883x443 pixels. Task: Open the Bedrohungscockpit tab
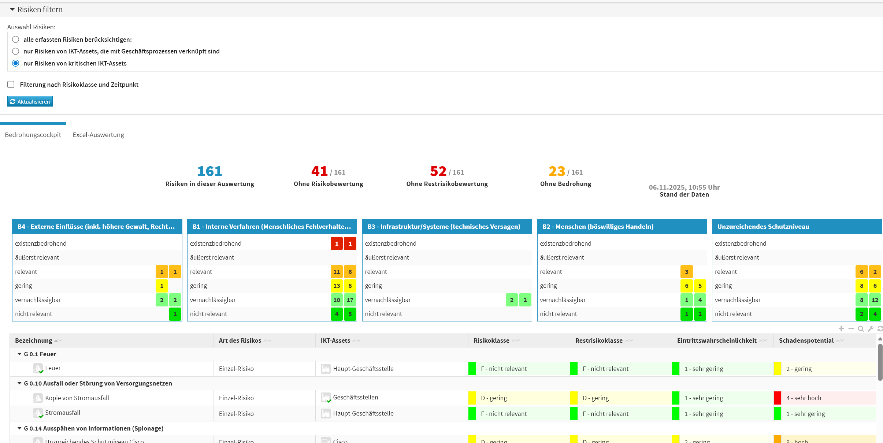pyautogui.click(x=33, y=135)
